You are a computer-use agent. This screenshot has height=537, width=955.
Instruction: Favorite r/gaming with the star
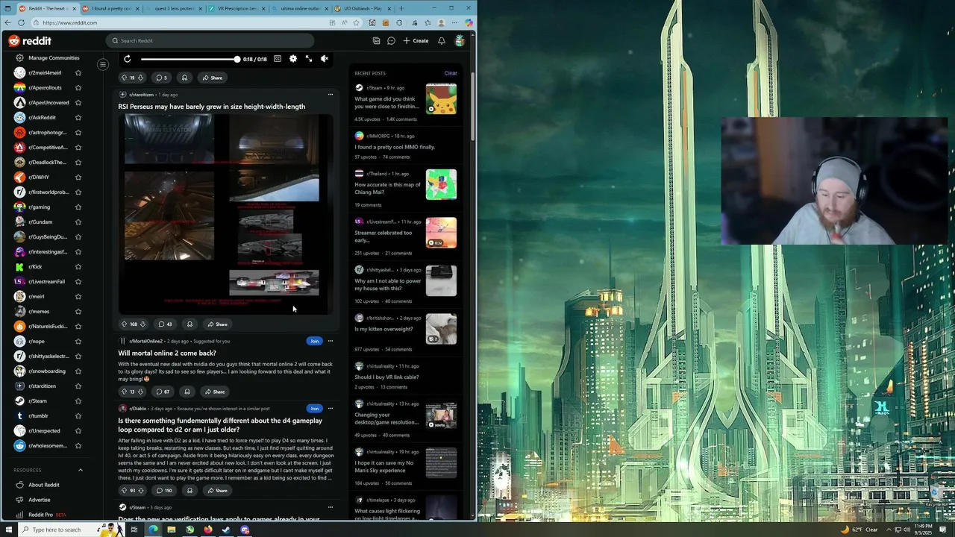point(78,207)
